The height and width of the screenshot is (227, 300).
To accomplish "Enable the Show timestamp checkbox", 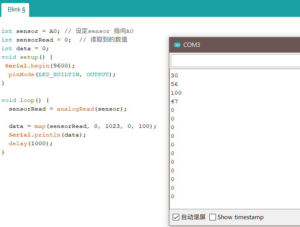I will (x=213, y=217).
